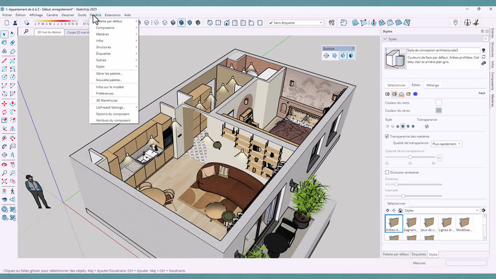
Task: Collapse the Styles panel section chevron
Action: (x=385, y=39)
